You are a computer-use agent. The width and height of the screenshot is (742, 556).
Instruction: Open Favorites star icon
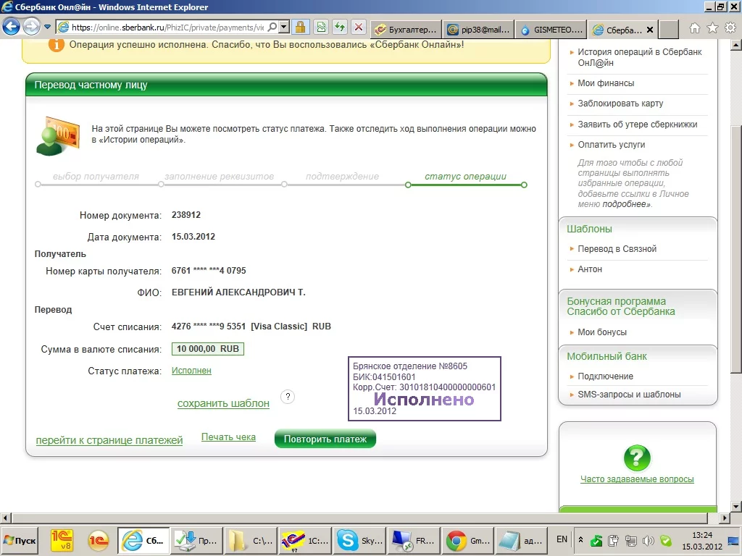(x=712, y=28)
